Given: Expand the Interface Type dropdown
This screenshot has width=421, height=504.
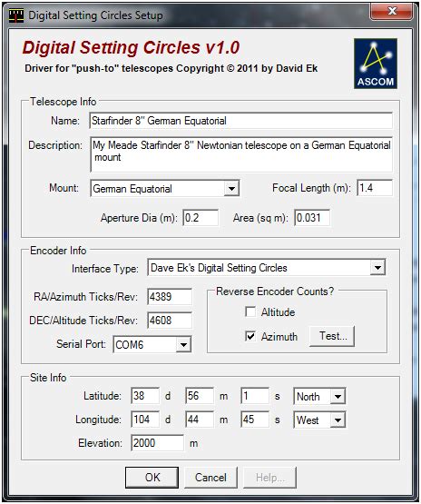Looking at the screenshot, I should [x=377, y=267].
